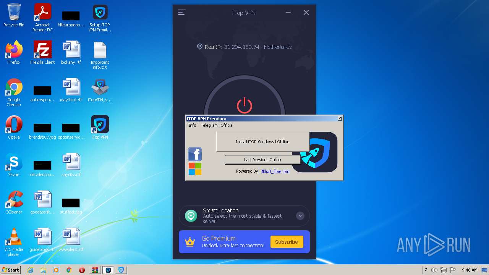Image resolution: width=489 pixels, height=275 pixels.
Task: Open Opera from the taskbar
Action: click(x=82, y=270)
